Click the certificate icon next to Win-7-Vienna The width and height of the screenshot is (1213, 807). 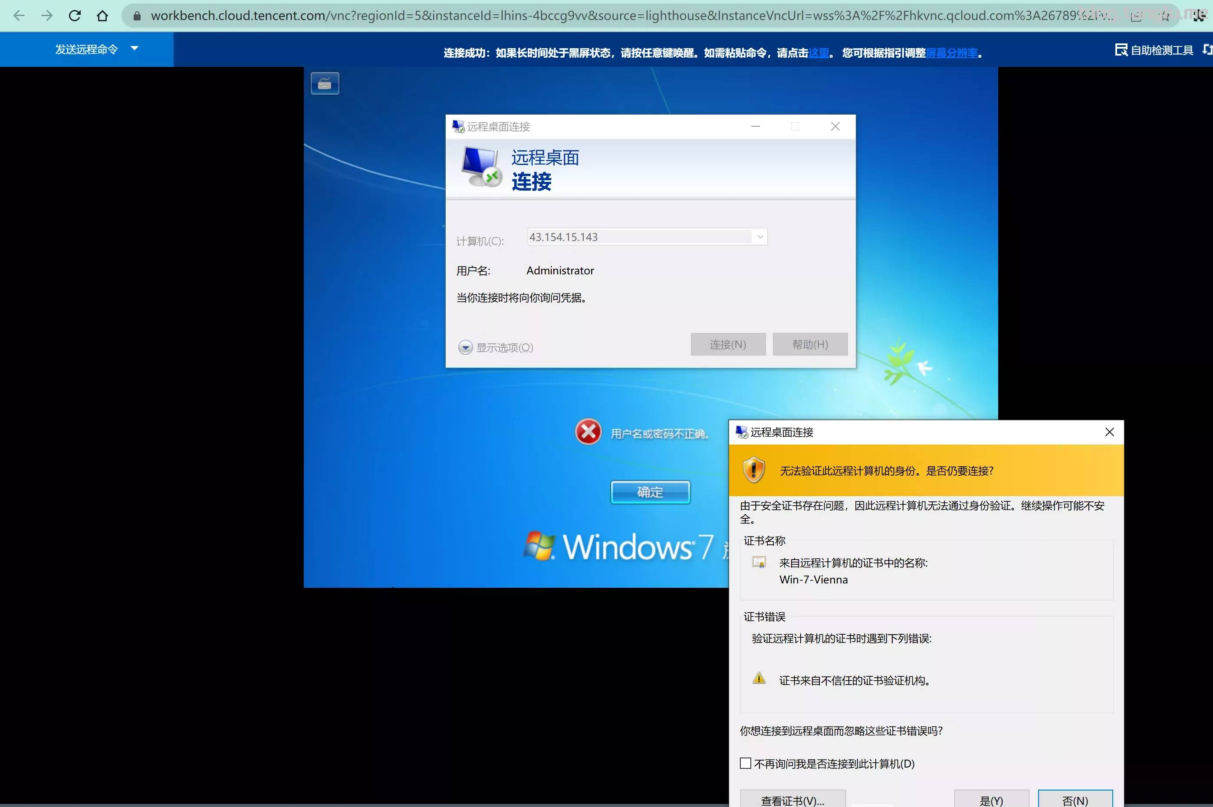(760, 563)
